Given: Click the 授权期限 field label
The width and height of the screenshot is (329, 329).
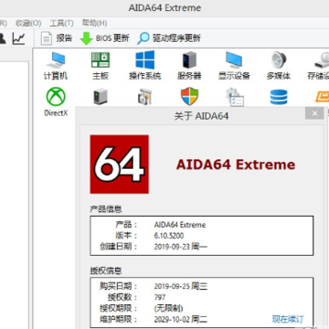Looking at the screenshot, I should 119,308.
